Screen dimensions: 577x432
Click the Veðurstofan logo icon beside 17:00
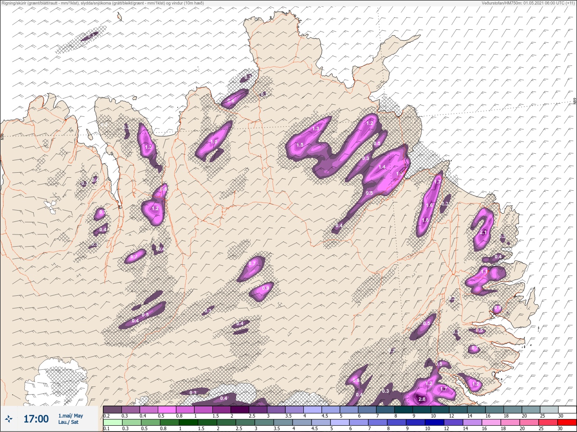tap(9, 419)
